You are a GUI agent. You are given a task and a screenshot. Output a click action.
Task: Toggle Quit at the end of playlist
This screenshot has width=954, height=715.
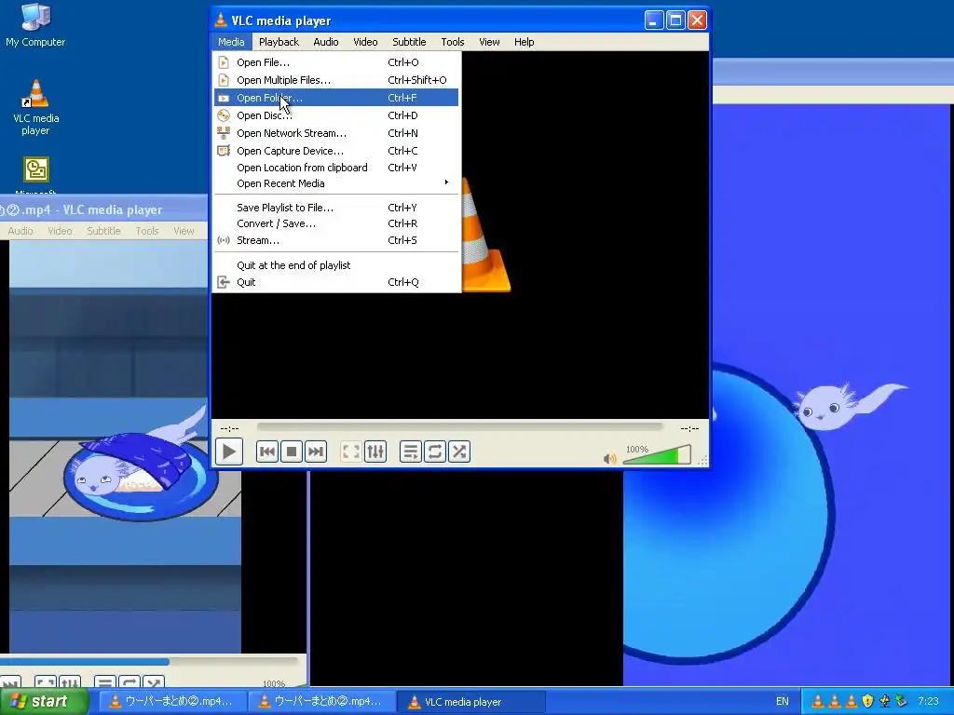click(x=336, y=265)
